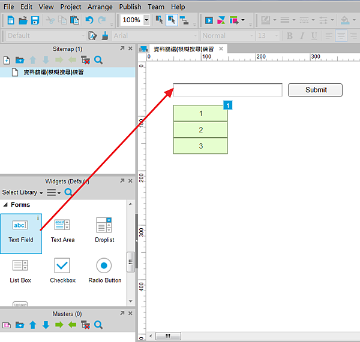The height and width of the screenshot is (342, 360).
Task: Close the Sitemap panel
Action: coord(130,49)
